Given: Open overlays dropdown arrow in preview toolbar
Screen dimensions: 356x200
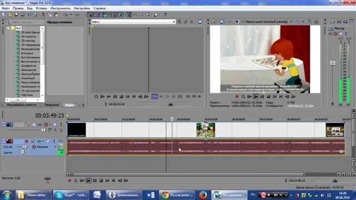Looking at the screenshot, I should click(x=303, y=22).
